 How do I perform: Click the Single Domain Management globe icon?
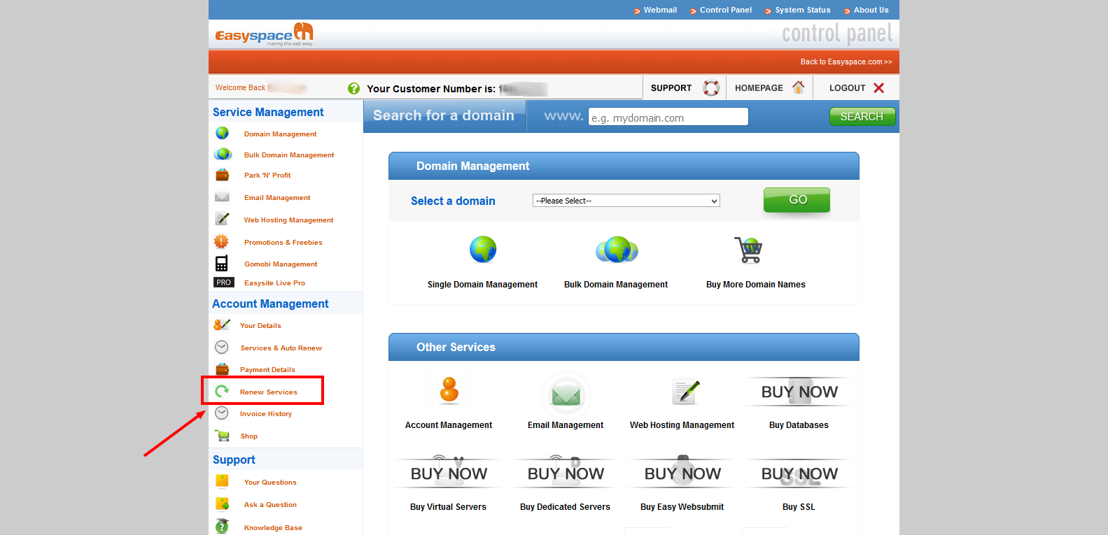(x=482, y=250)
